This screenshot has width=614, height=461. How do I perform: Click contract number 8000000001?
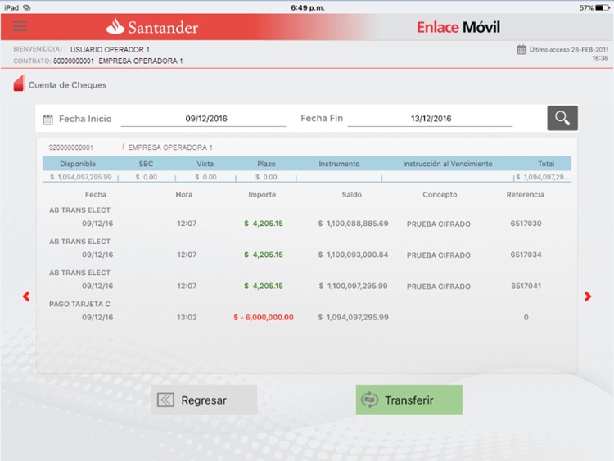74,61
